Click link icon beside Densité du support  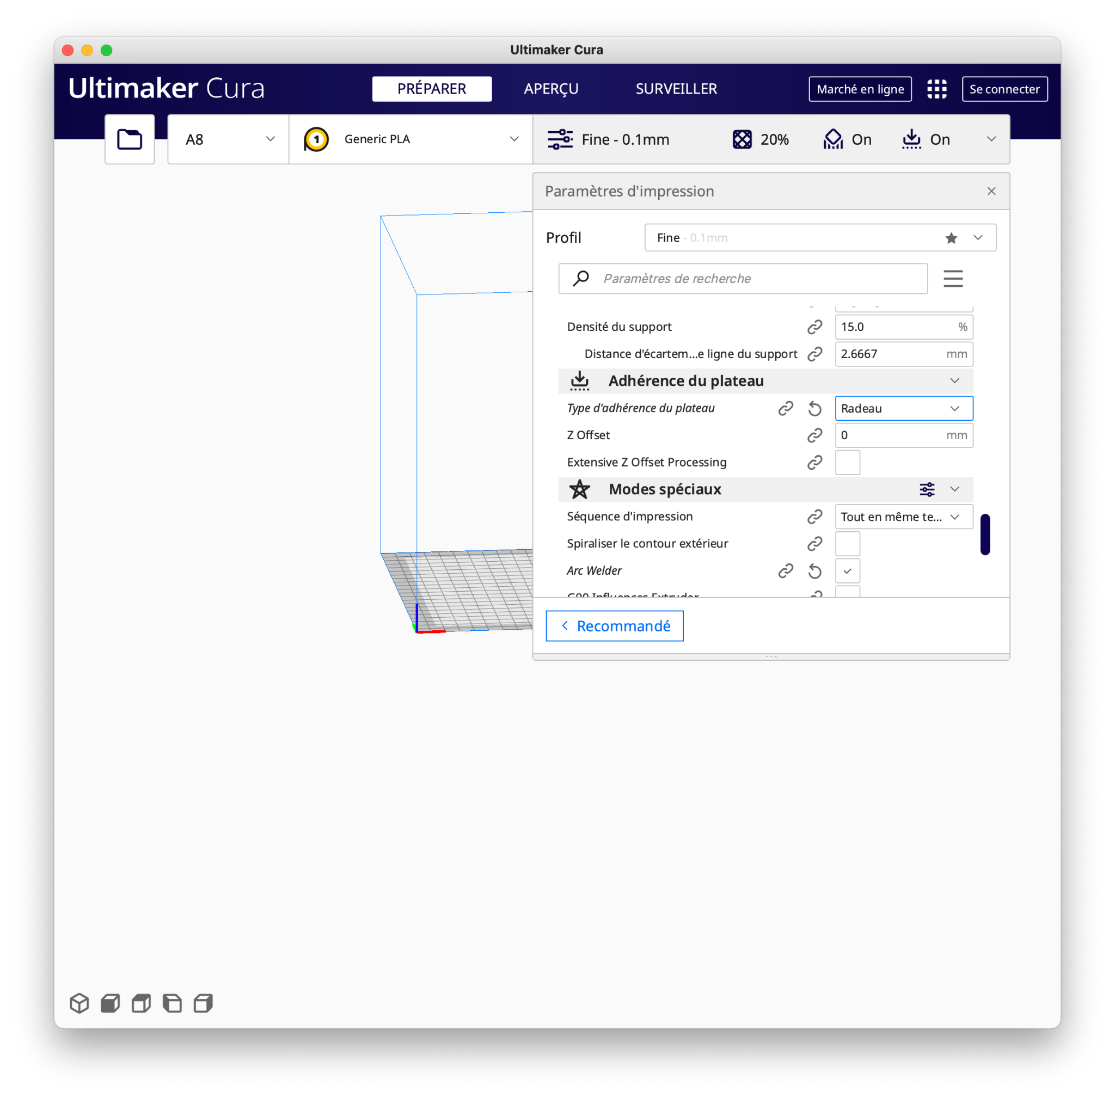(814, 327)
